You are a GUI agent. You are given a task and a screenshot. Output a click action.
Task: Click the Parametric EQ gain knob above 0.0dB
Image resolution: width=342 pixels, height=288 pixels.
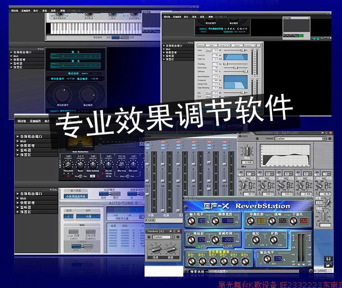click(x=247, y=151)
